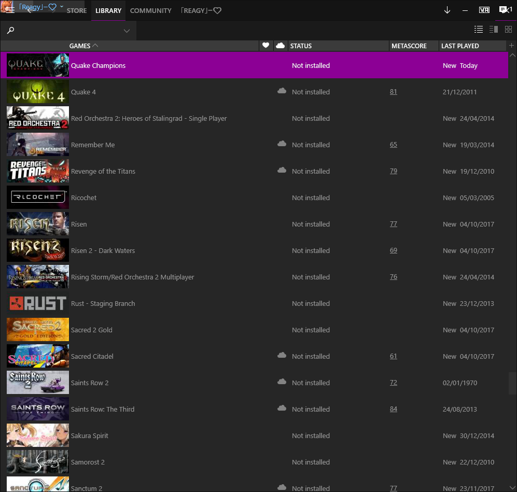Select the Sacred 2 Gold title

click(x=92, y=330)
